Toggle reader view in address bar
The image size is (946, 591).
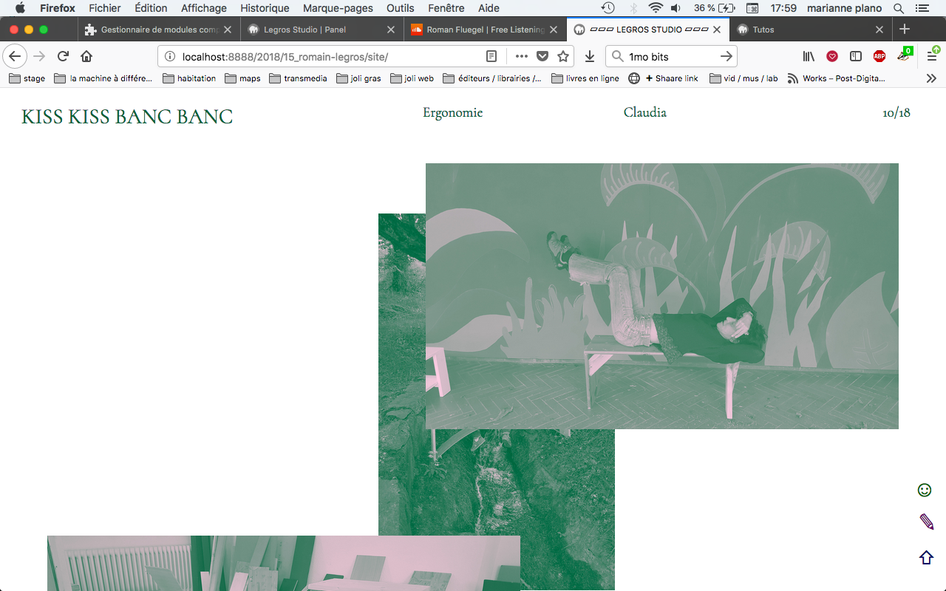[x=491, y=57]
